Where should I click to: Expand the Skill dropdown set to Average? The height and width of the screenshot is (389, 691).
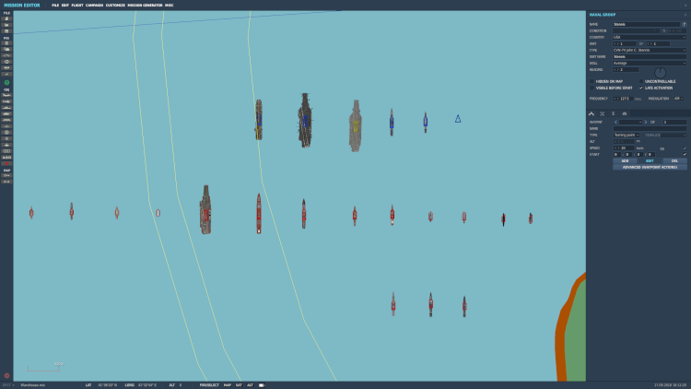click(650, 63)
